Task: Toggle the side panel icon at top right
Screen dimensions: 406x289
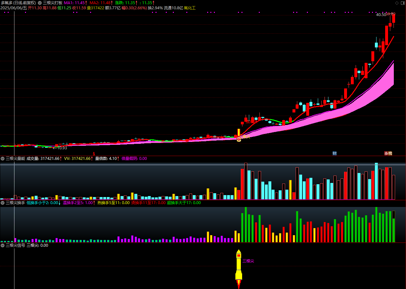Action: (402, 3)
